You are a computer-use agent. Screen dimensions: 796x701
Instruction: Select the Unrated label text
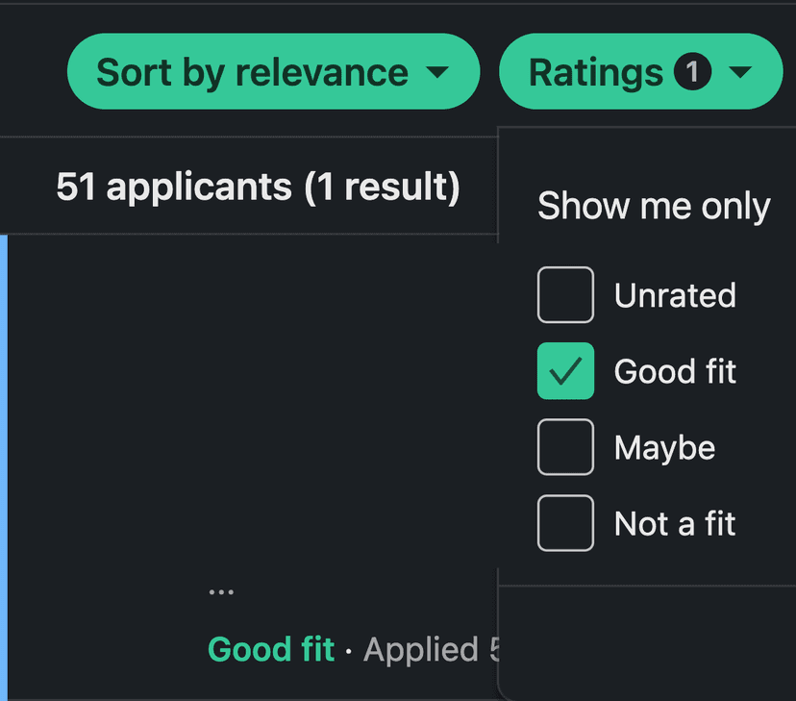point(675,295)
